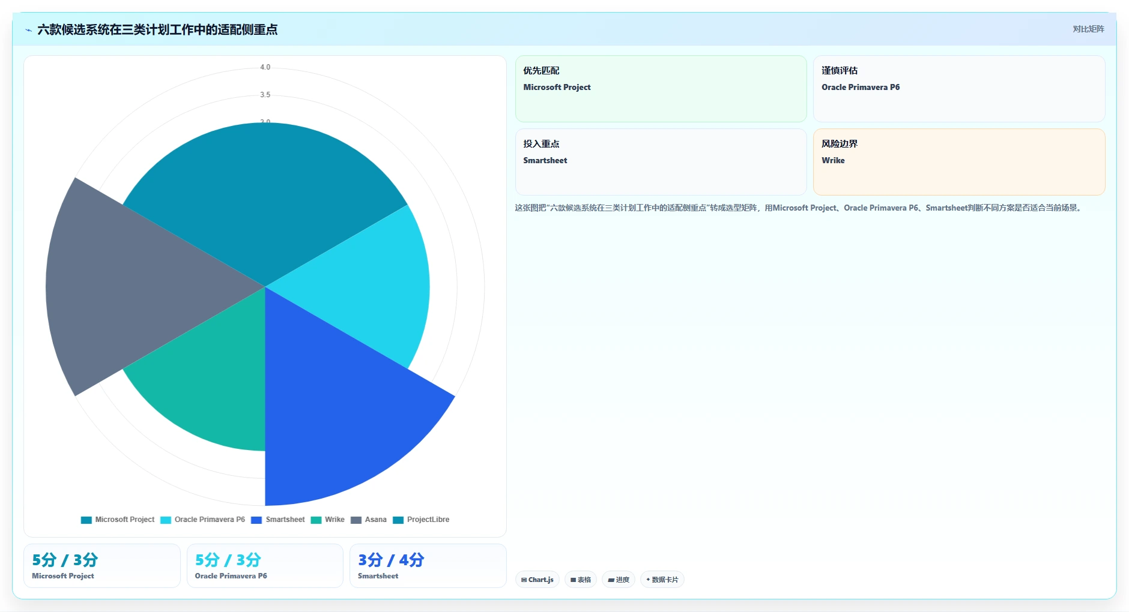This screenshot has height=612, width=1129.
Task: Open the 优先匹配 Microsoft Project card
Action: click(x=661, y=89)
